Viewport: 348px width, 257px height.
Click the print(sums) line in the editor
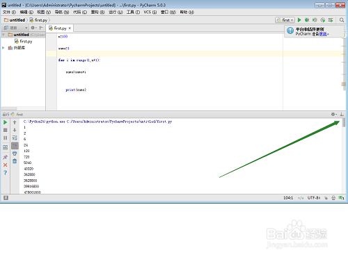point(76,90)
